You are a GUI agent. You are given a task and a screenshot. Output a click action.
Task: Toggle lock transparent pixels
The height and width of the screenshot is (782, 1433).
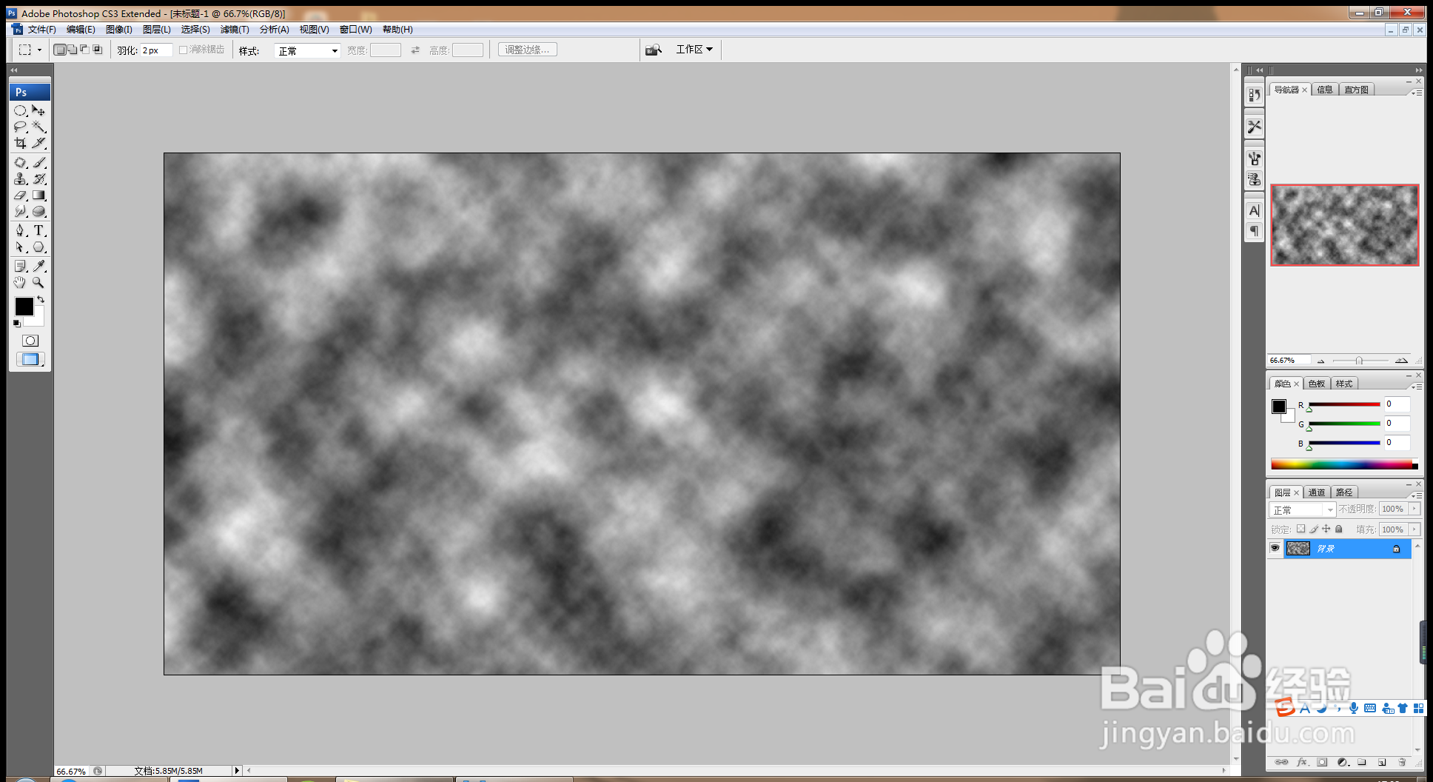coord(1301,529)
